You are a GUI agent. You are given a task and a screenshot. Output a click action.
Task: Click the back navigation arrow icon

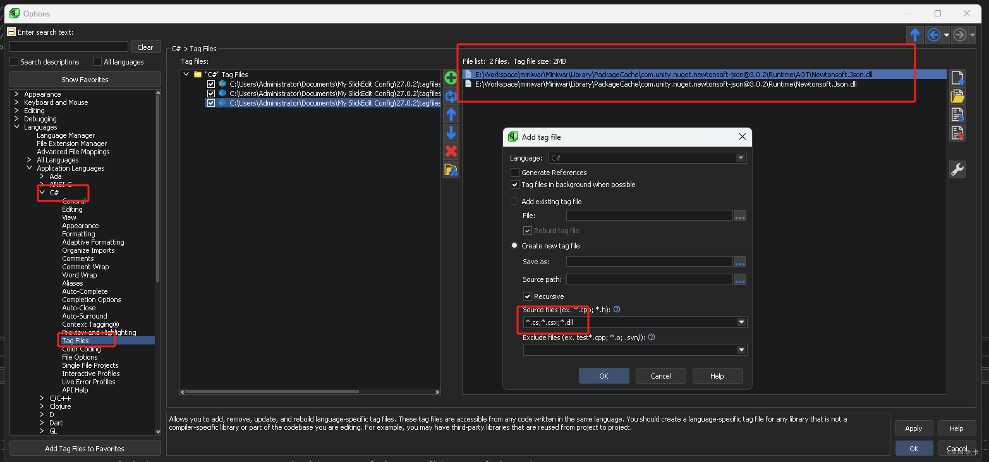(934, 35)
